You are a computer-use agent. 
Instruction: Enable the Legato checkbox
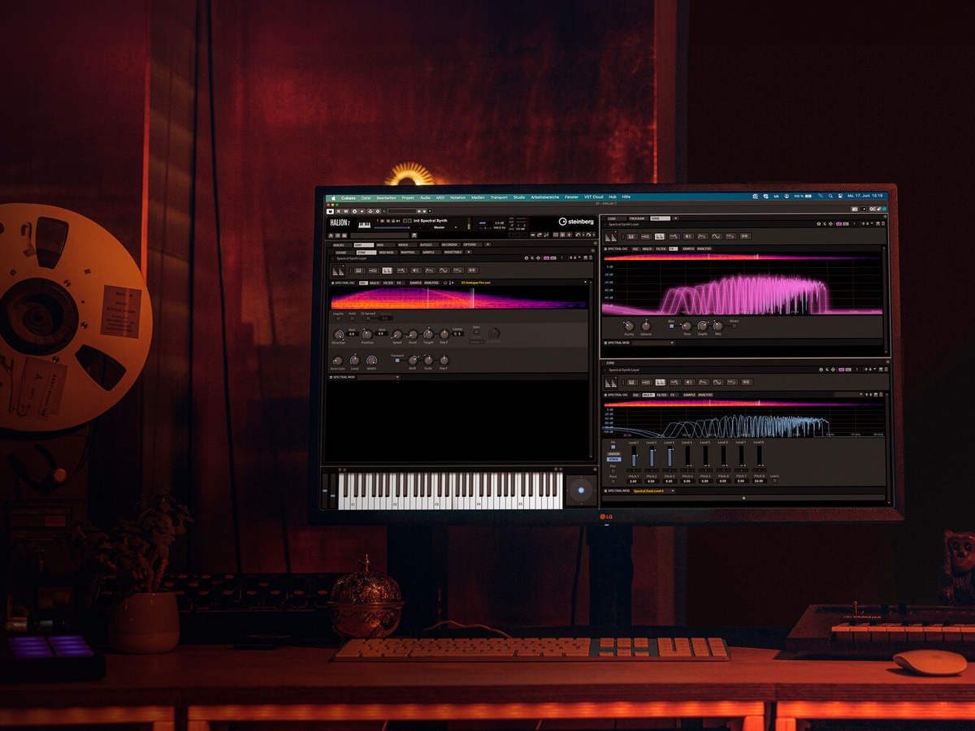pyautogui.click(x=338, y=318)
